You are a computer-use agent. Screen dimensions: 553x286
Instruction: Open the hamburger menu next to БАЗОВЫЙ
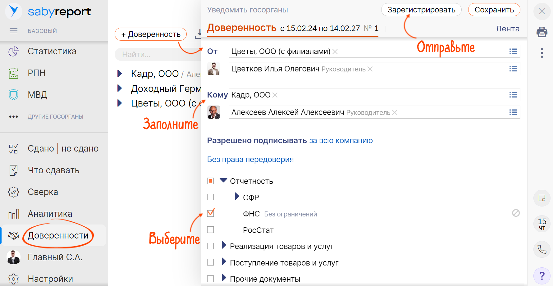click(x=13, y=31)
